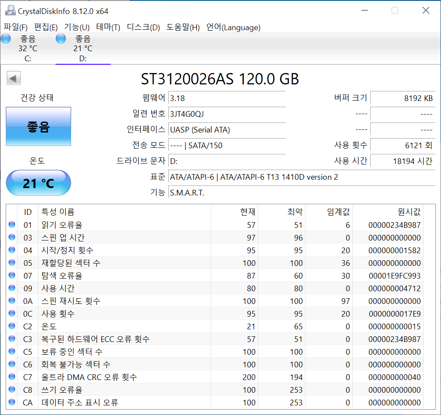Open the 편집(E) menu
Viewport: 441px width, 415px height.
point(46,27)
